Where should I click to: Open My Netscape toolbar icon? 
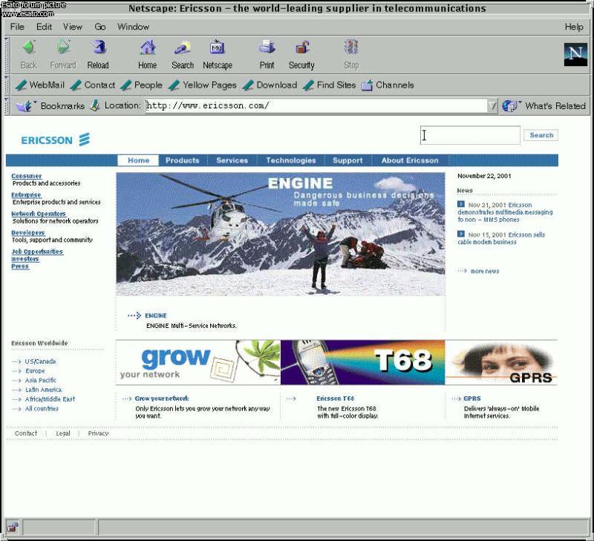217,47
